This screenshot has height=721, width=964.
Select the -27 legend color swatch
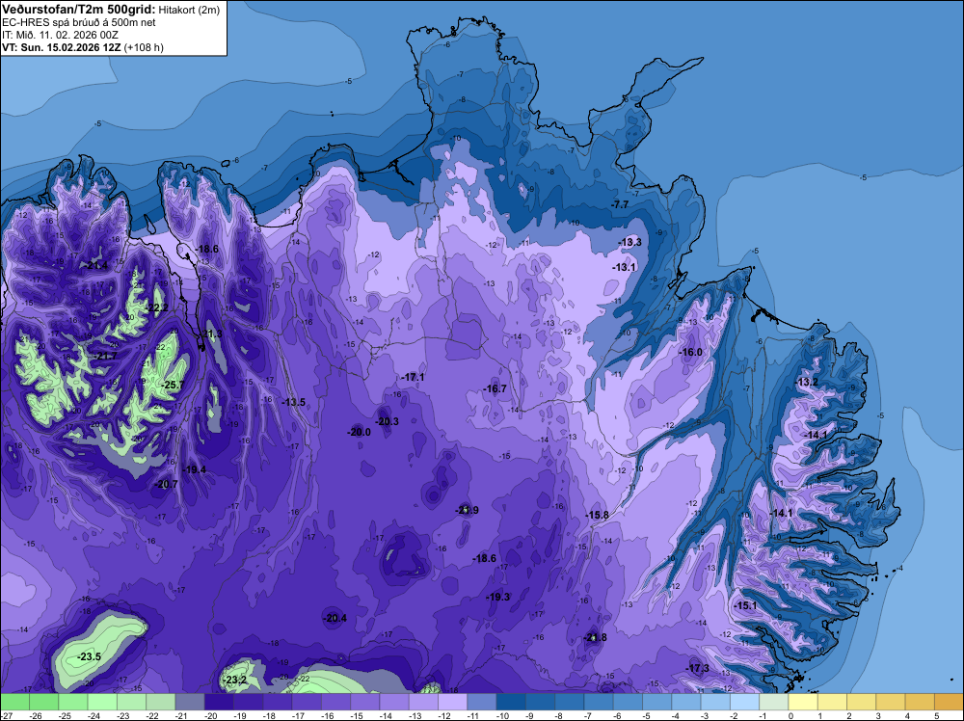(x=14, y=702)
